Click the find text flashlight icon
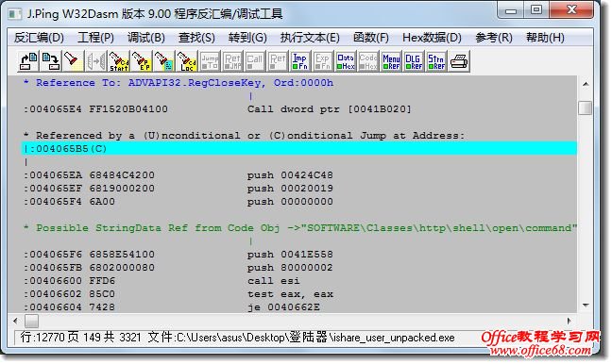 pos(73,61)
